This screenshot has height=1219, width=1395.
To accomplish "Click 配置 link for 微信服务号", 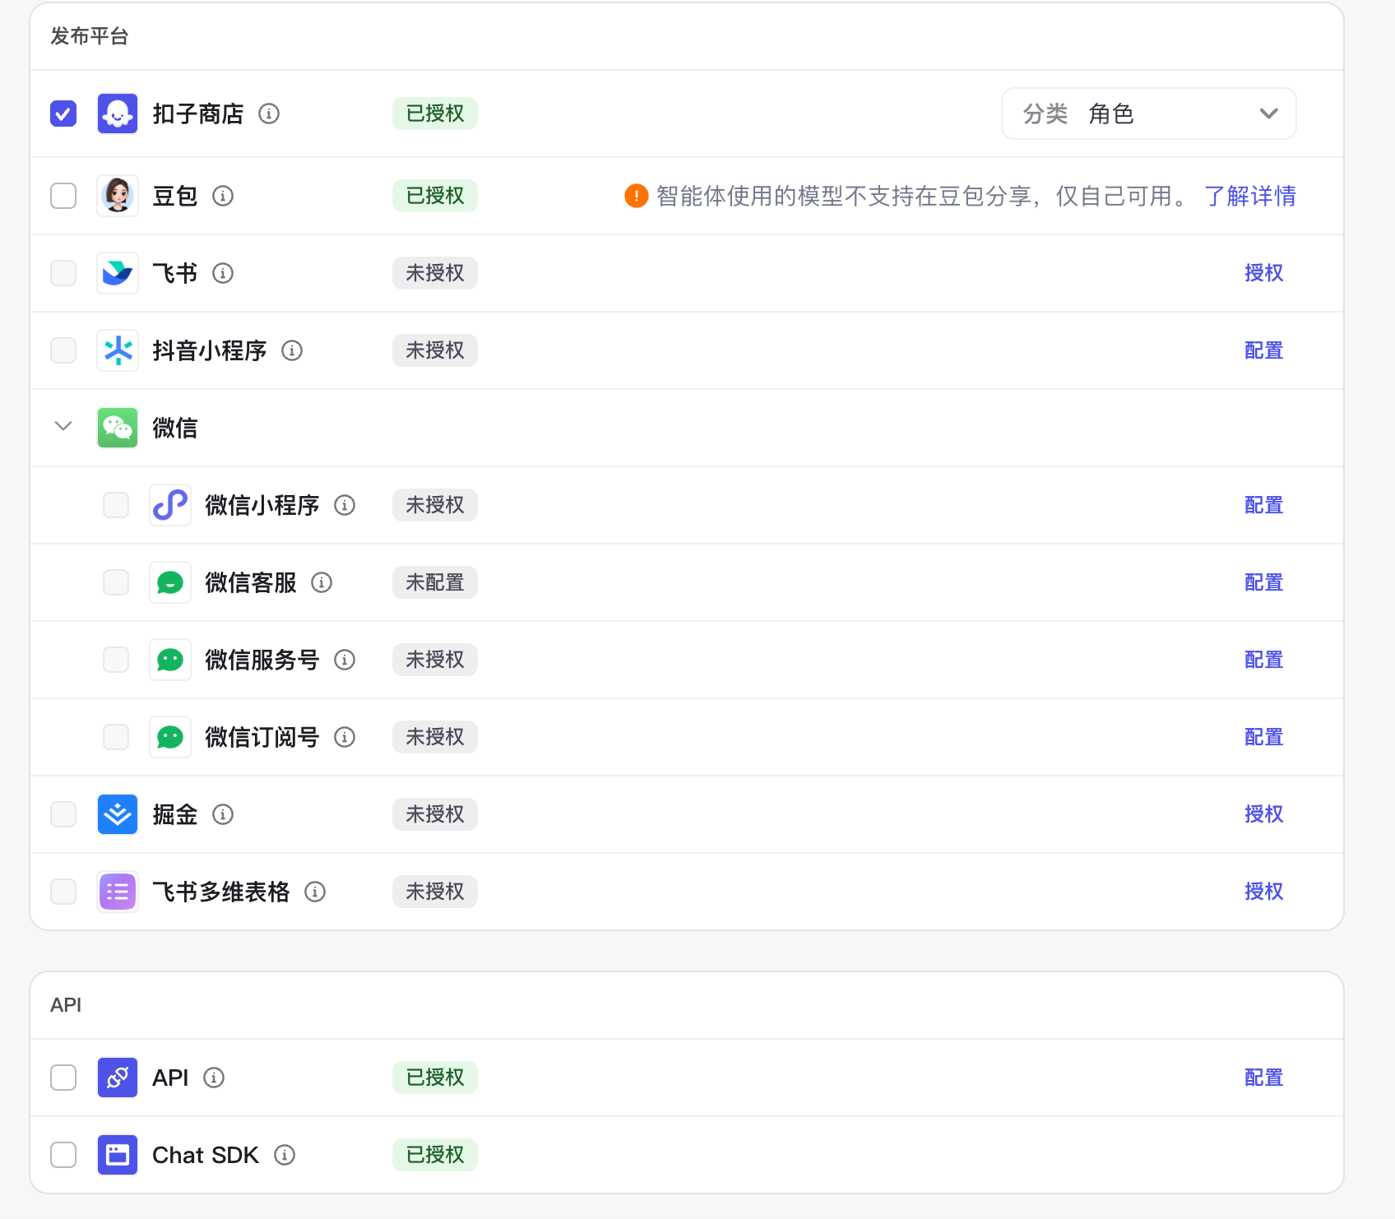I will [x=1263, y=660].
